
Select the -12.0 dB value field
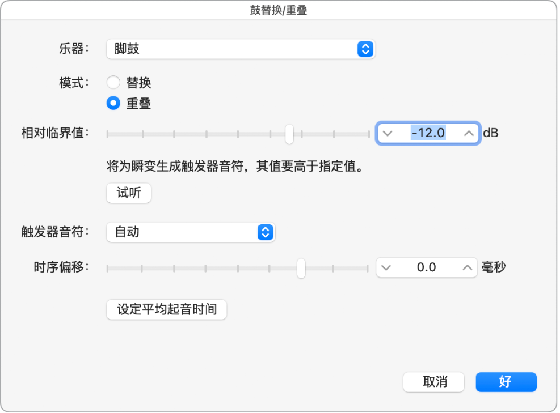(428, 133)
